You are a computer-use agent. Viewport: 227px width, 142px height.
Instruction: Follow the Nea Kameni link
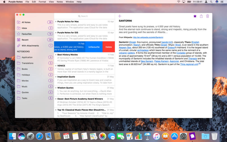147,61
